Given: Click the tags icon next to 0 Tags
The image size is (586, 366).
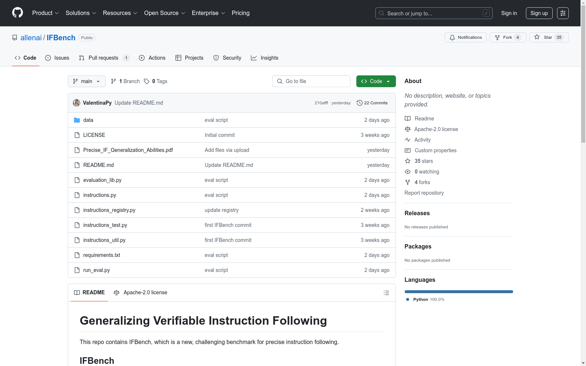Looking at the screenshot, I should click(146, 81).
